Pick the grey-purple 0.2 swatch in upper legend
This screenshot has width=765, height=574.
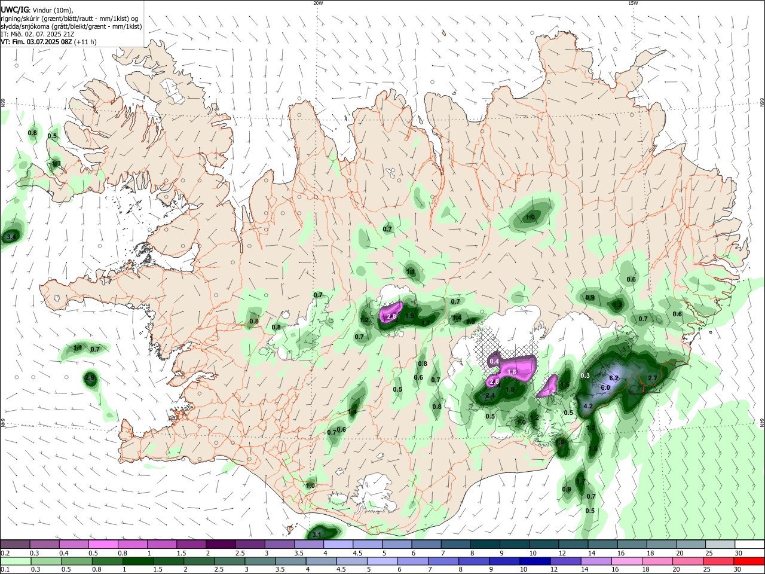[x=15, y=544]
